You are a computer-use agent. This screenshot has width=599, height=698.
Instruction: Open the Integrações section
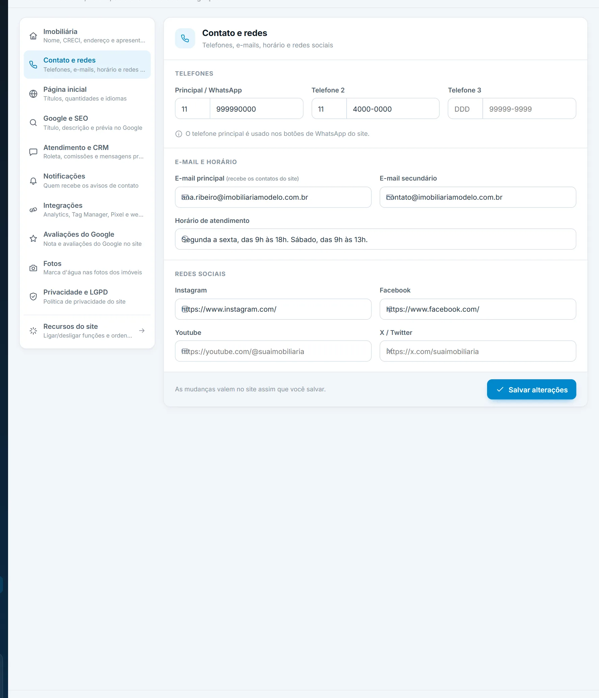point(87,210)
